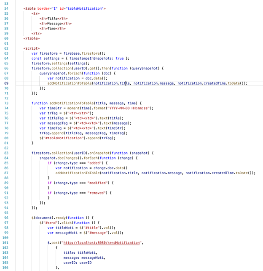Click line number 73 in the gutter
Image resolution: width=263 pixels, height=271 pixels.
6,103
